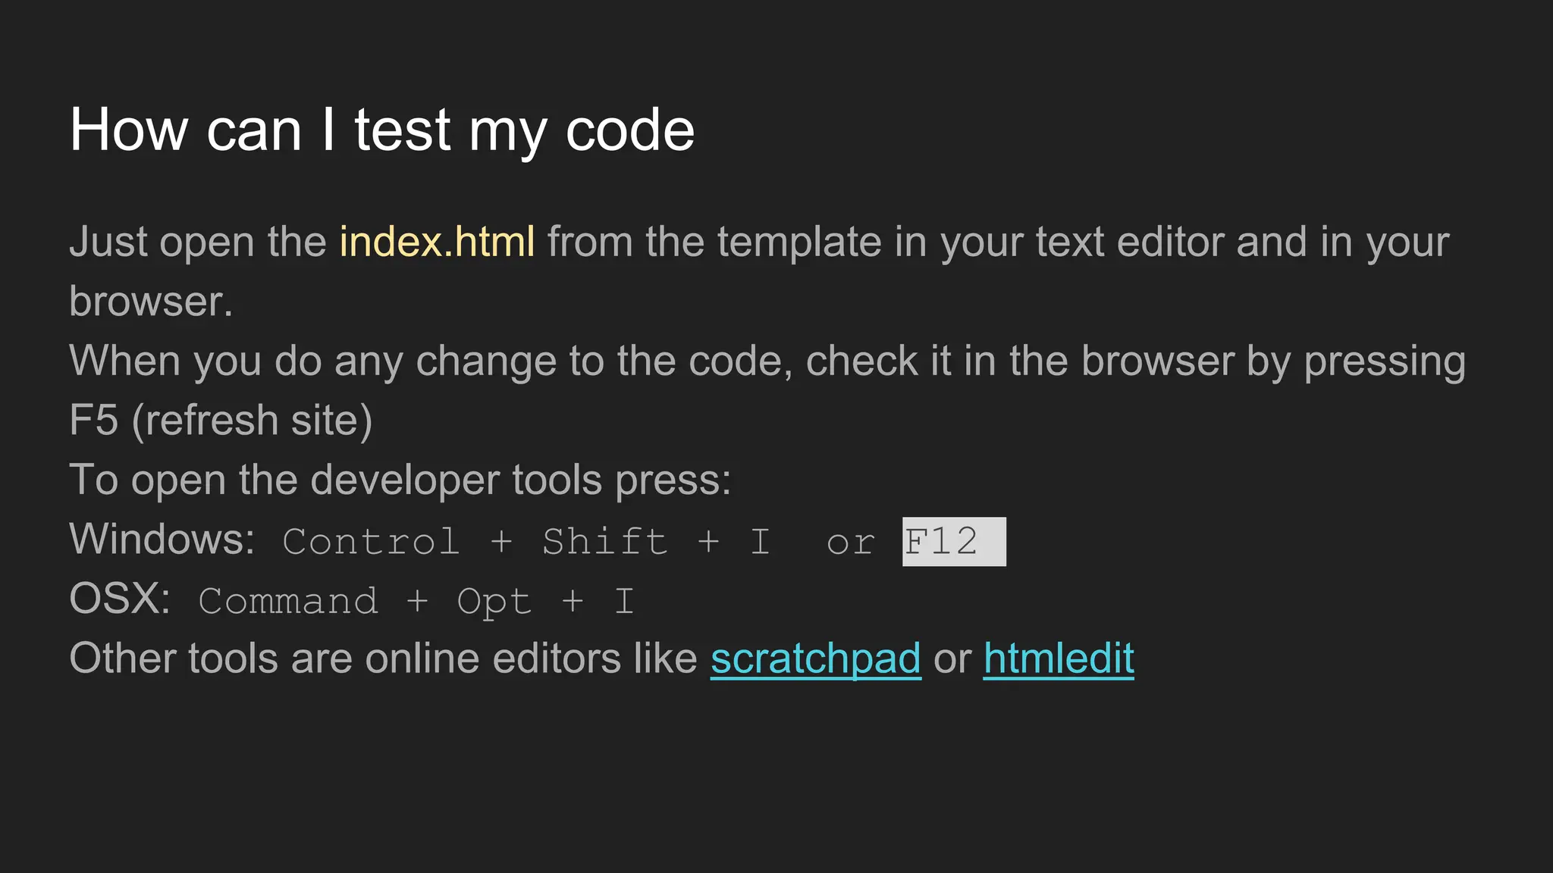This screenshot has height=873, width=1553.
Task: Click the words 'Just open the'
Action: pyautogui.click(x=198, y=242)
